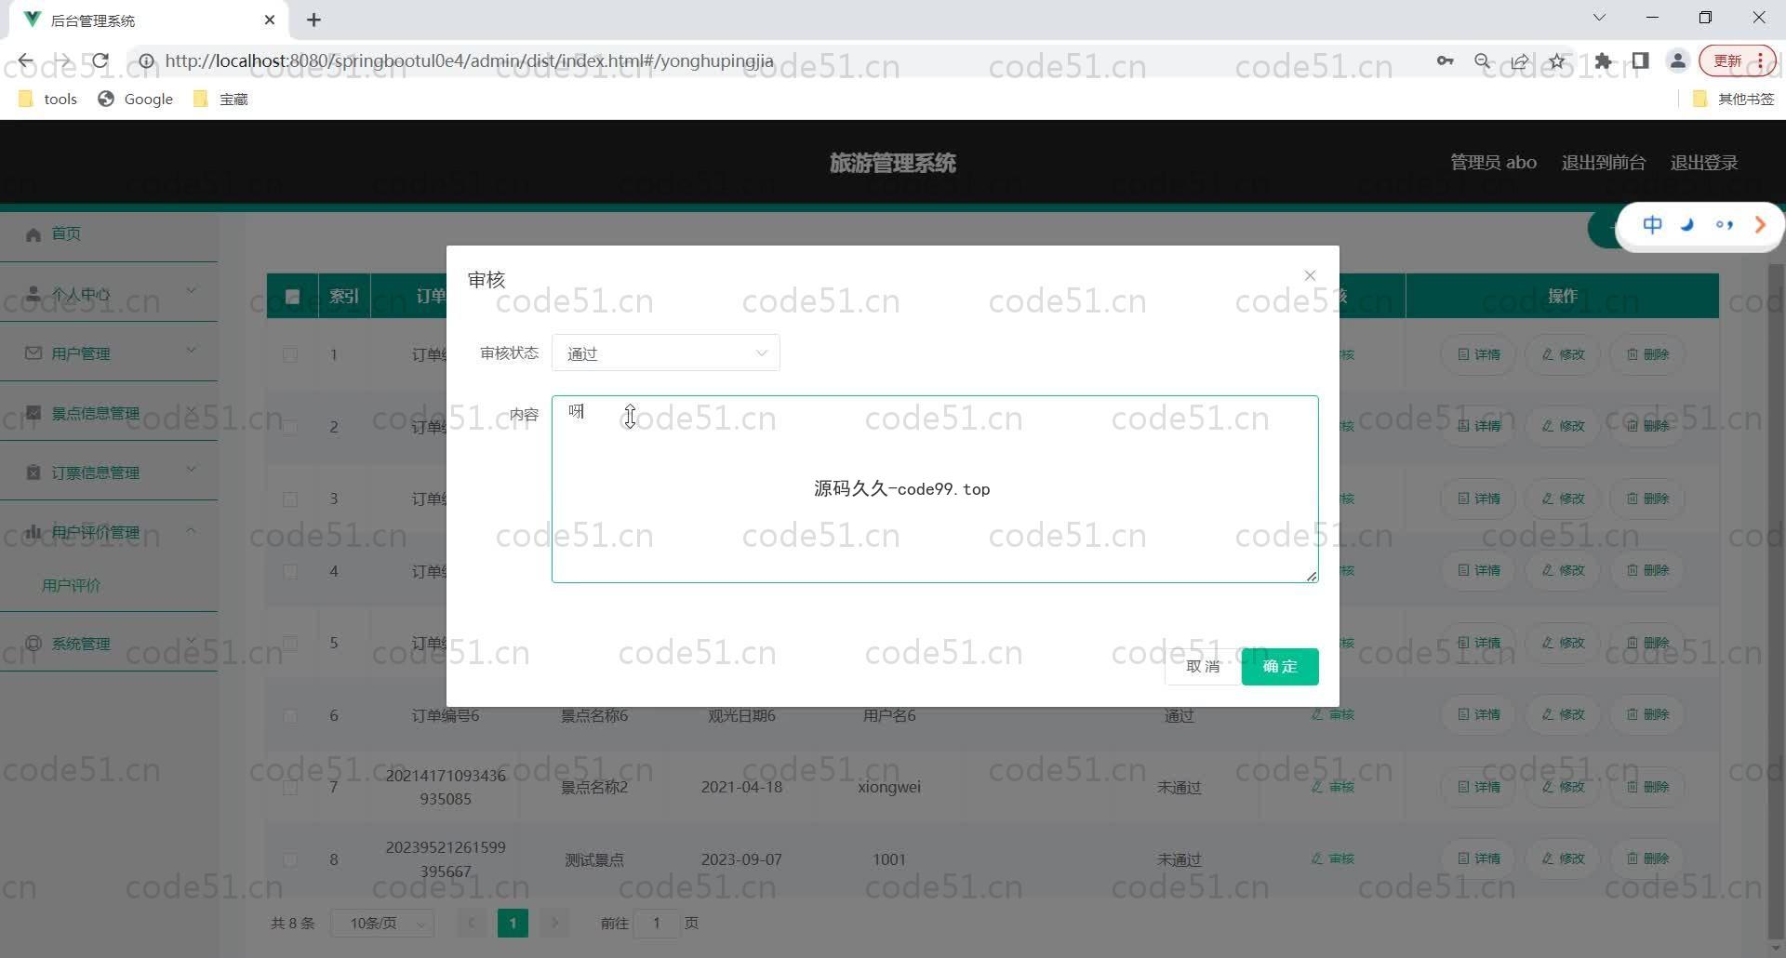
Task: Click 审核 for row 6
Action: [x=1333, y=714]
